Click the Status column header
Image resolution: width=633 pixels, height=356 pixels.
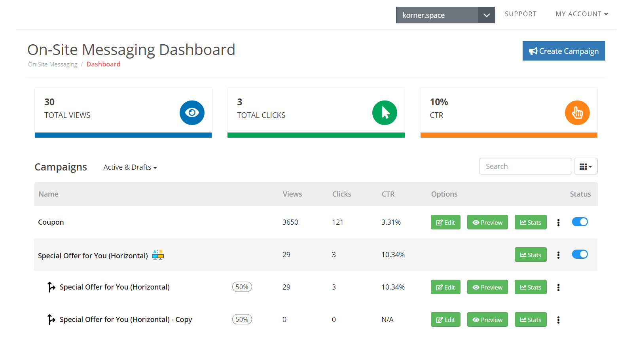(x=580, y=194)
